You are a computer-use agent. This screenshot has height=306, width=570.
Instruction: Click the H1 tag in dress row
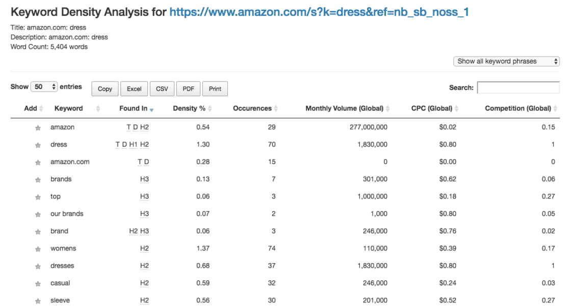click(x=134, y=145)
